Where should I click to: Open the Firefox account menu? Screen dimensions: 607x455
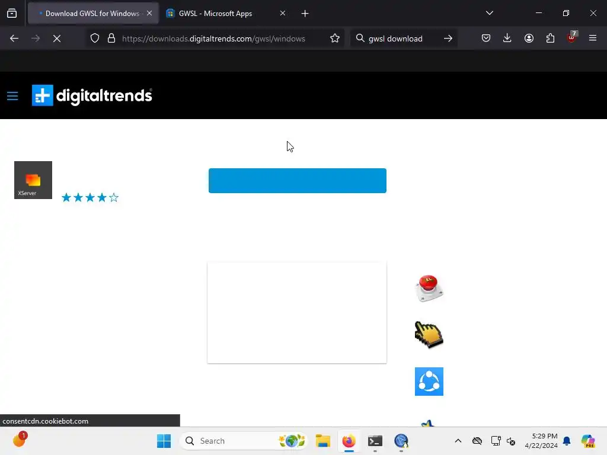pos(529,38)
